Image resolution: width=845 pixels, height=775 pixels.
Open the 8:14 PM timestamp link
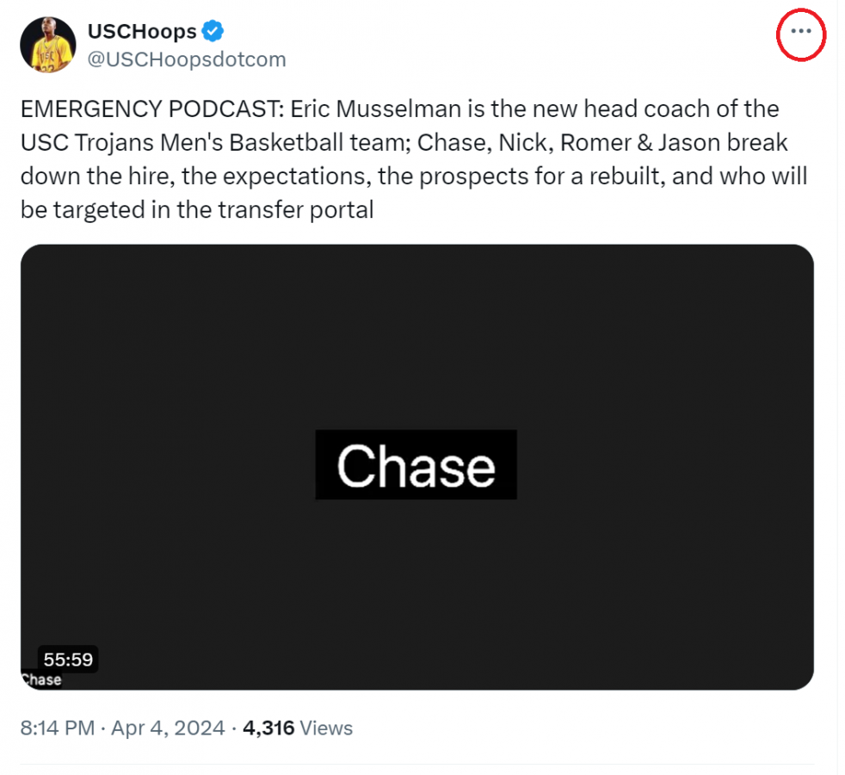(57, 728)
